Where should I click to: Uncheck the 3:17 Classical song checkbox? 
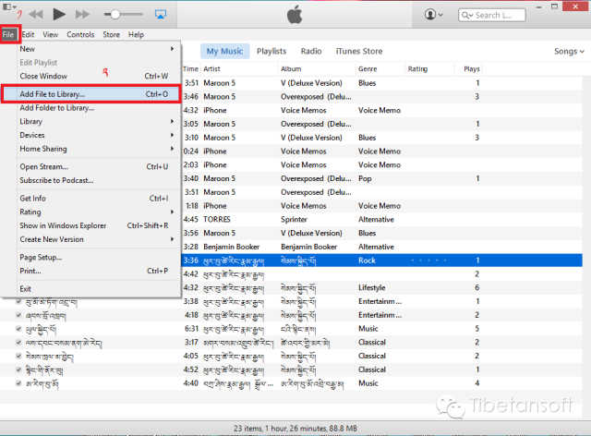tap(18, 343)
